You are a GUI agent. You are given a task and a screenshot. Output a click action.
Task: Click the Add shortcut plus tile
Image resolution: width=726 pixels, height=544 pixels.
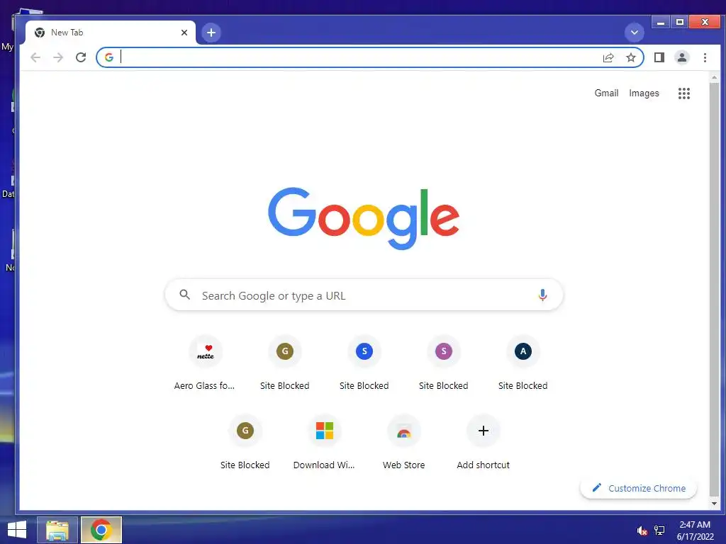pos(484,443)
